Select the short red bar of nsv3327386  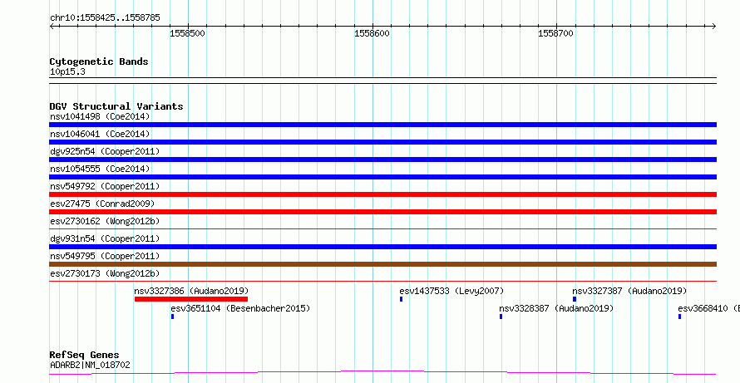[191, 299]
